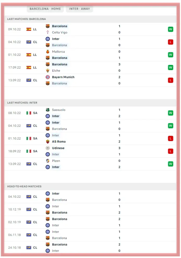Open the Elche club crest icon
181x258 pixels.
(48, 71)
